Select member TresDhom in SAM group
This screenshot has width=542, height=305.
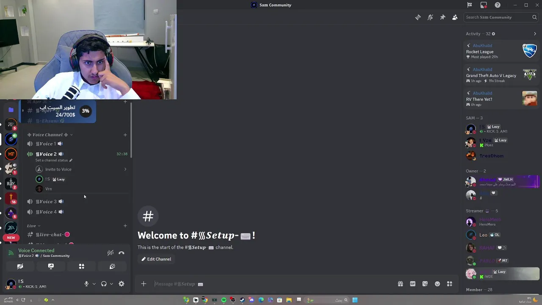pos(501,156)
